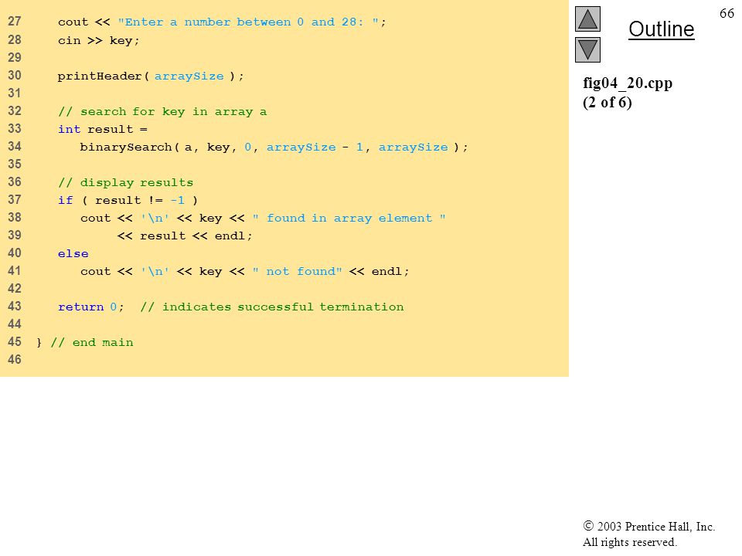Click the << result << endl line

coord(185,236)
